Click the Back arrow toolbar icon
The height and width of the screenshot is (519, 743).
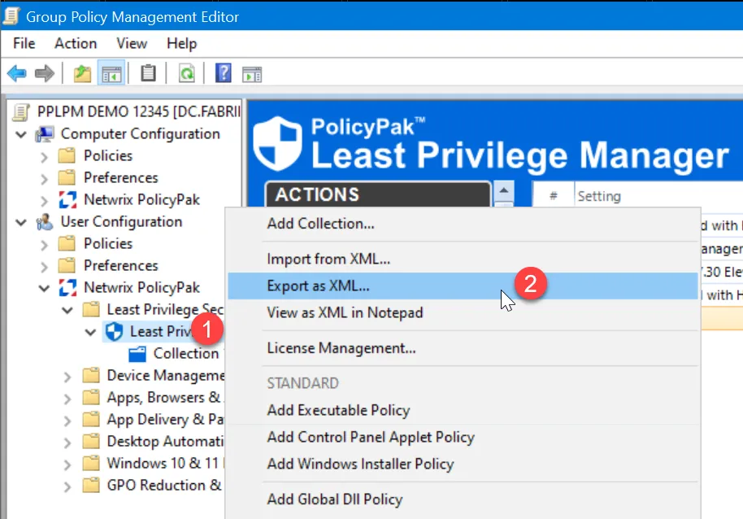16,74
